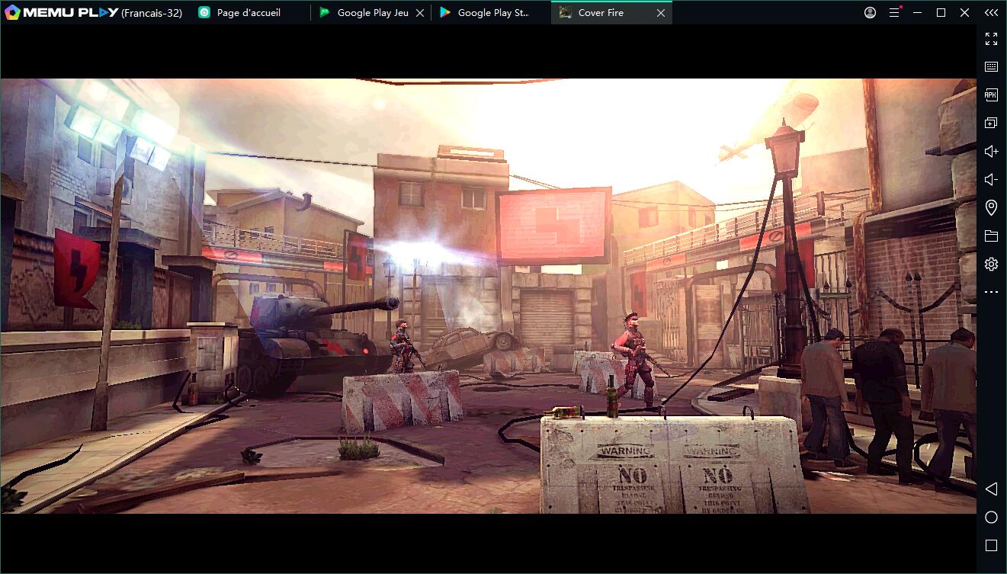Switch to the Google Play Jeu tab
Screen dimensions: 1007x574
click(x=372, y=13)
